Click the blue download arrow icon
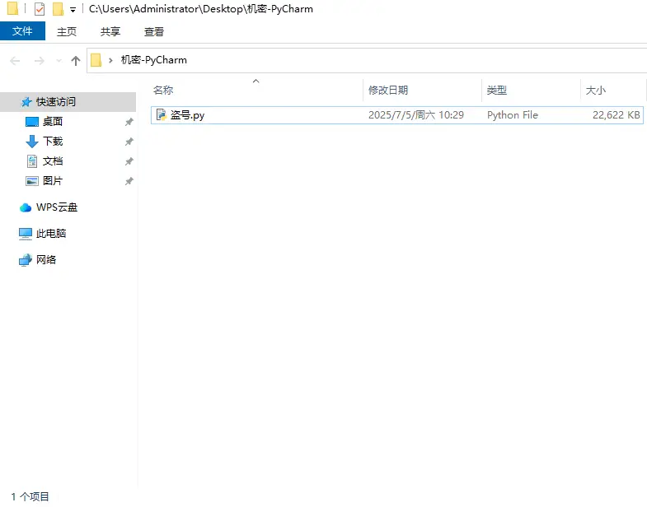 [x=32, y=142]
